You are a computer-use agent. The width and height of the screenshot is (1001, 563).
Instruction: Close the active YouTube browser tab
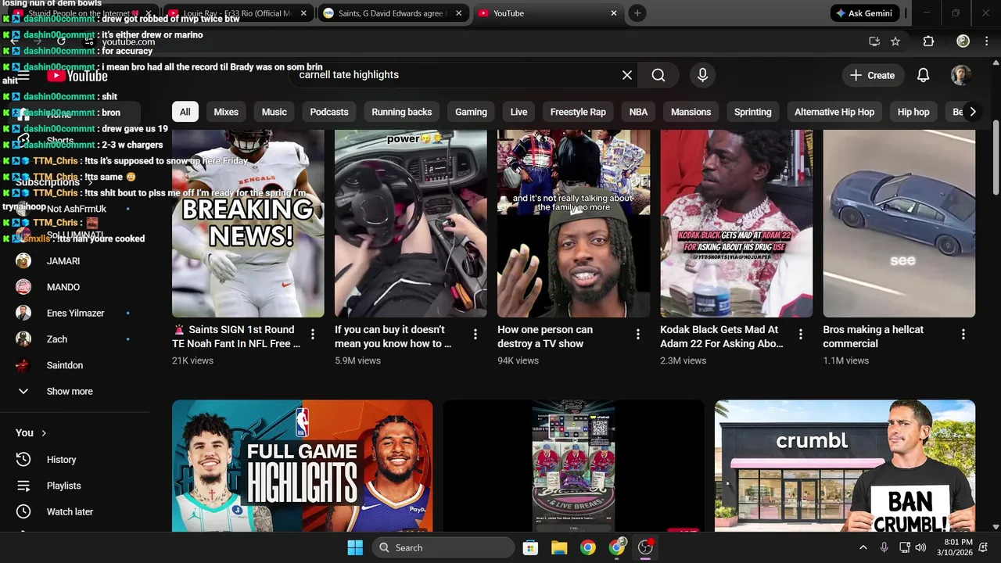614,13
